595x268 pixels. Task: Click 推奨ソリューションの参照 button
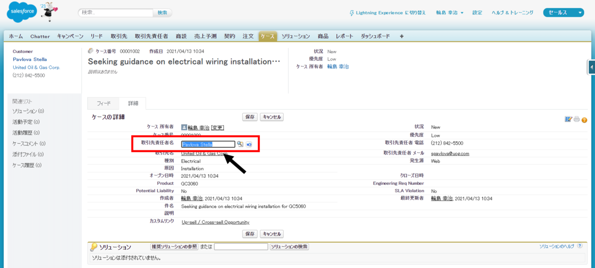pyautogui.click(x=174, y=247)
